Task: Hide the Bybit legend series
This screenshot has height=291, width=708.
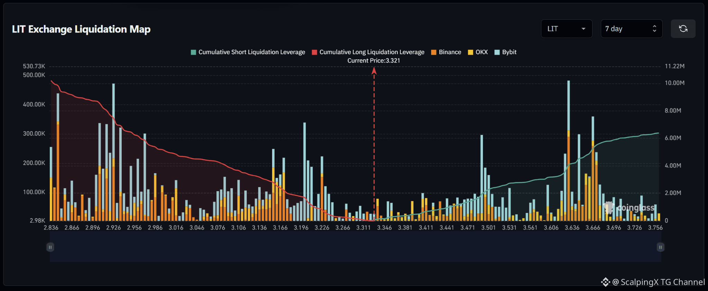Action: [x=505, y=52]
